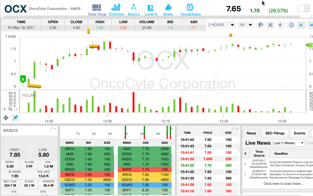The image size is (313, 196).
Task: Select the GSCO 7.35 bid row
Action: (x=87, y=180)
